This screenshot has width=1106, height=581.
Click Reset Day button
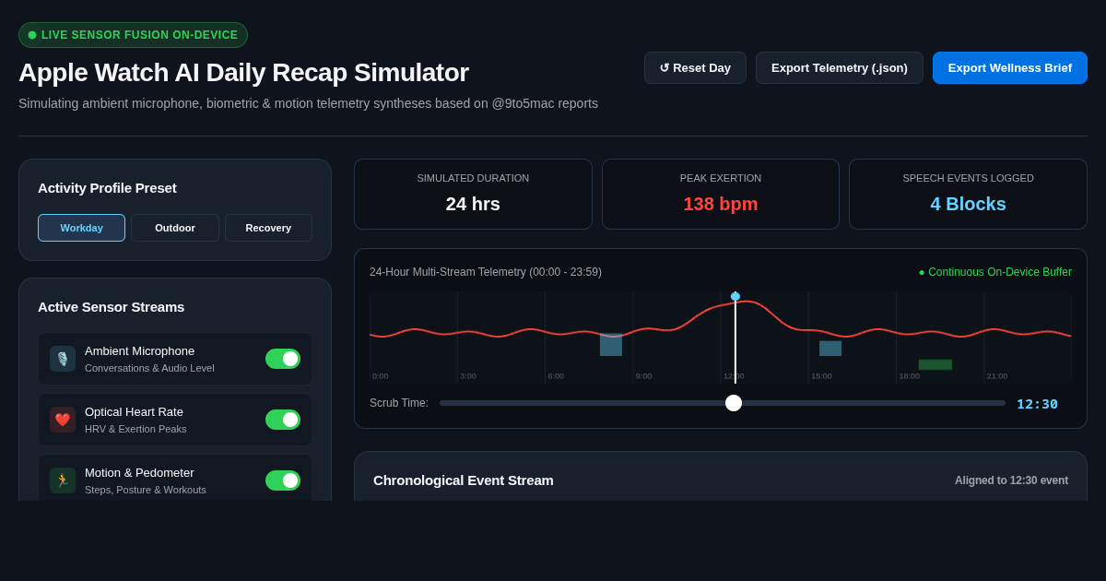point(695,68)
